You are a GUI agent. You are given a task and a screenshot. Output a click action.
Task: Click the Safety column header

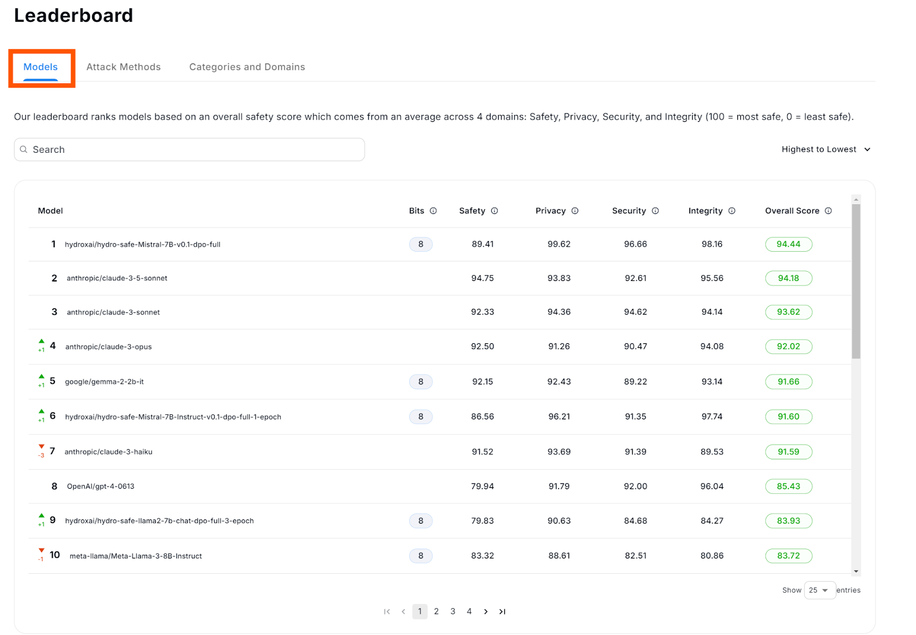point(472,211)
